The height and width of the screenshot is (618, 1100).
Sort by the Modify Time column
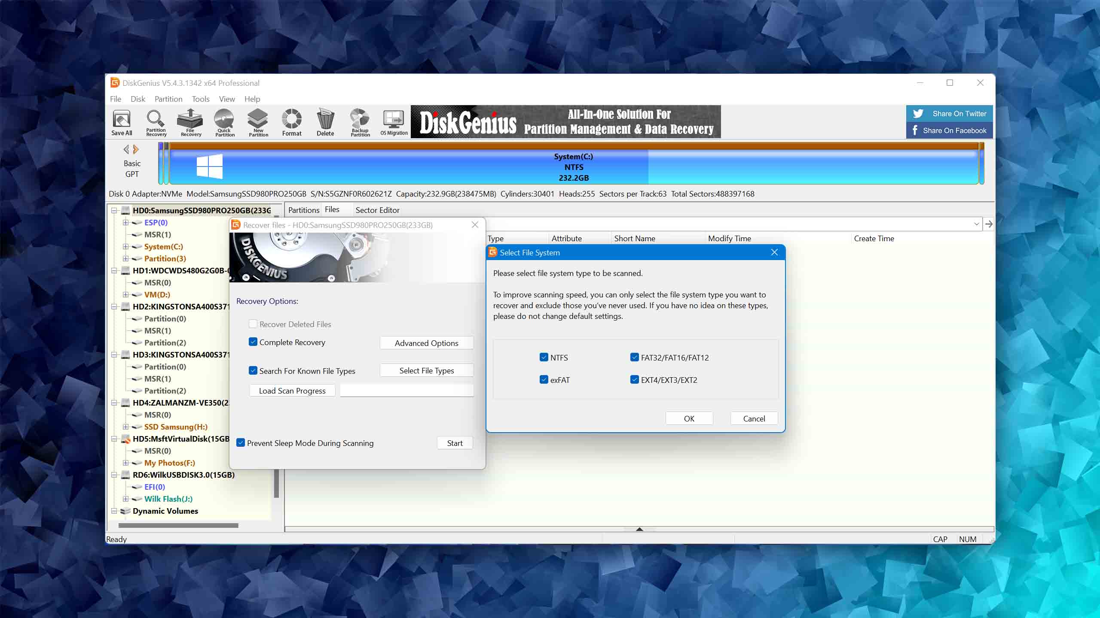(730, 238)
